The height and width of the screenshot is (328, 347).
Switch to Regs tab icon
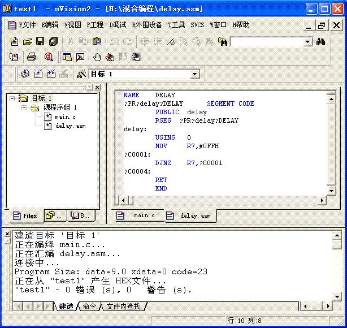click(55, 215)
